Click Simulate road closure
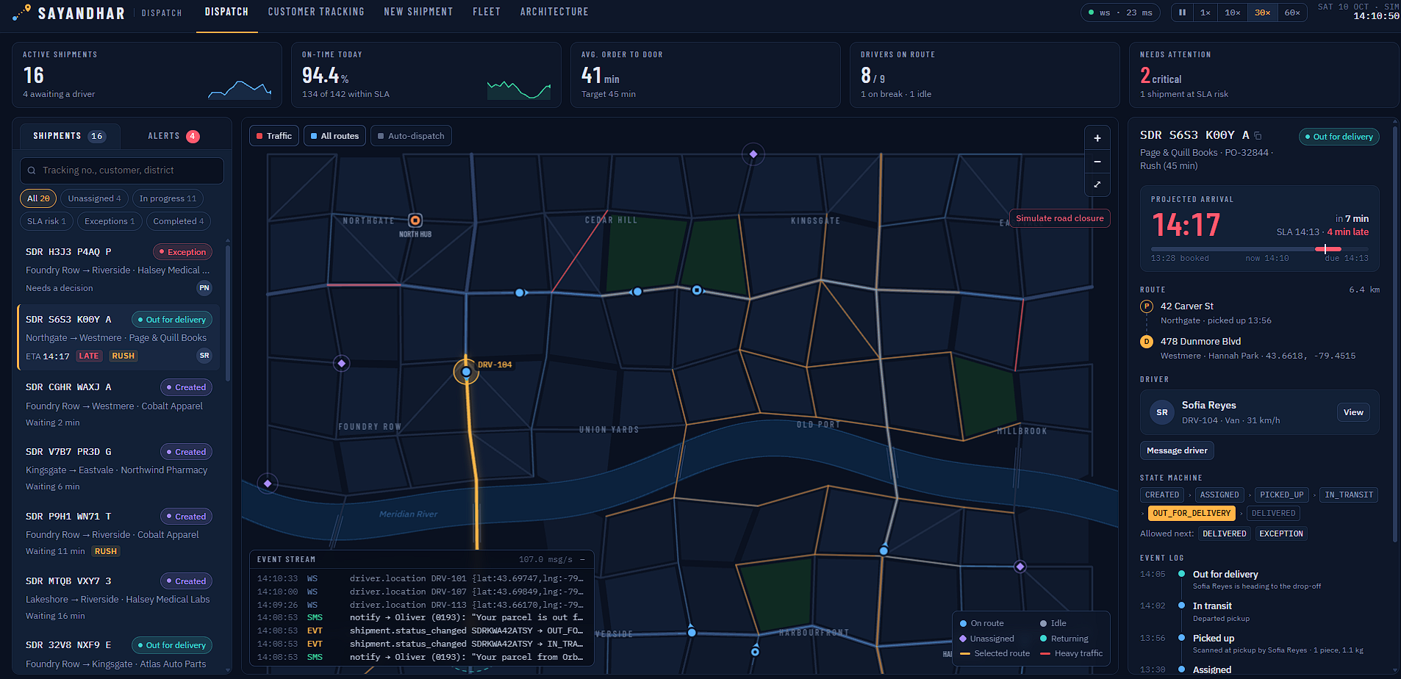 coord(1059,218)
